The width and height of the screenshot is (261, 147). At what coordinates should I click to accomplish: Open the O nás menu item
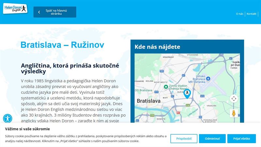(x=239, y=14)
